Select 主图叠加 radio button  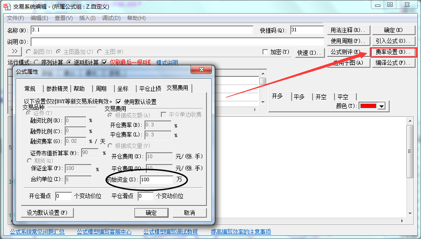58,52
